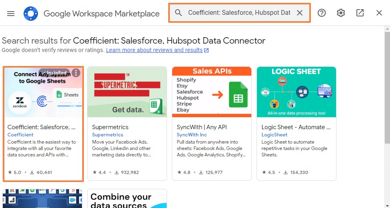Click the search box with Coefficient query
Viewport: 390px width, 208px height.
[239, 13]
